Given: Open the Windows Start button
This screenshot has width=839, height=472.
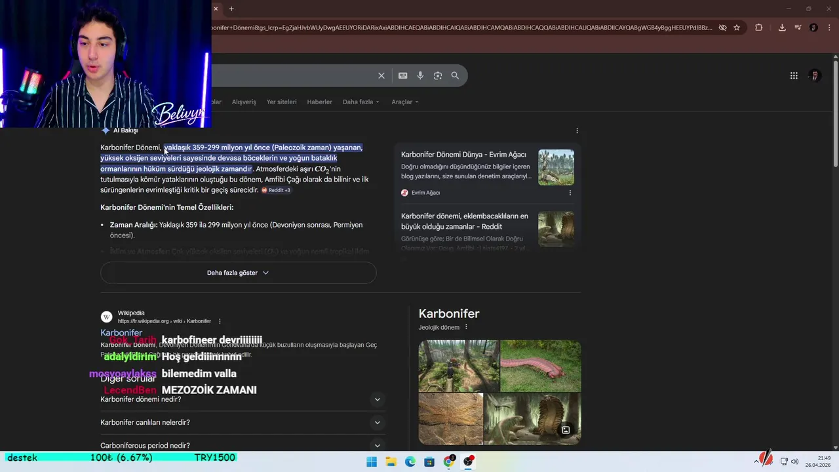Looking at the screenshot, I should 372,462.
